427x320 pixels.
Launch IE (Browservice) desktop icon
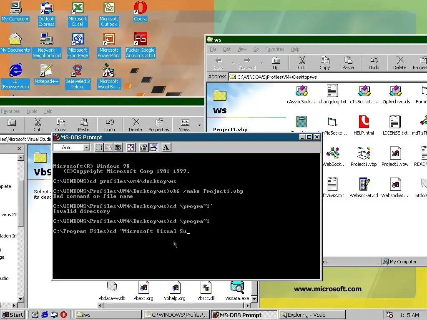pyautogui.click(x=15, y=77)
